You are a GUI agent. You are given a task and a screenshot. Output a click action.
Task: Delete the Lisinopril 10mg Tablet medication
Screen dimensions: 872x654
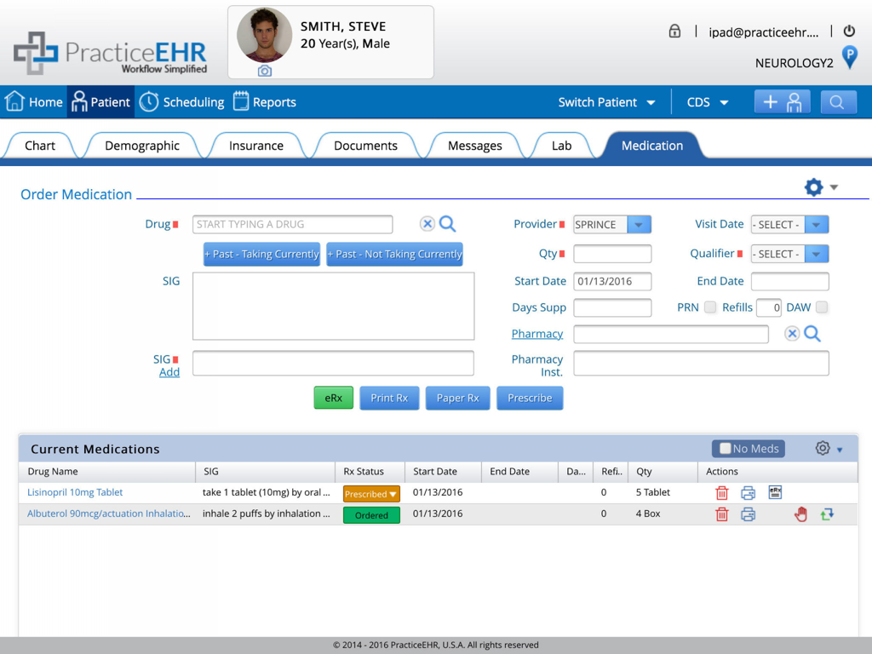[721, 492]
